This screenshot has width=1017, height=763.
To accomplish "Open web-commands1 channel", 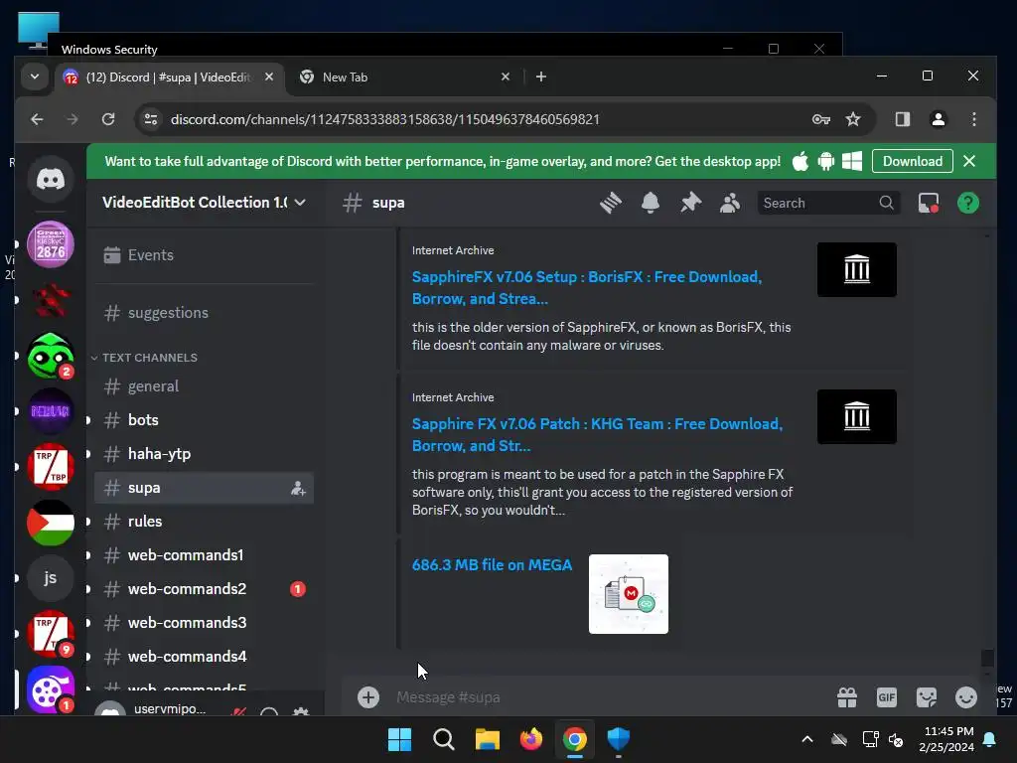I will pyautogui.click(x=205, y=555).
